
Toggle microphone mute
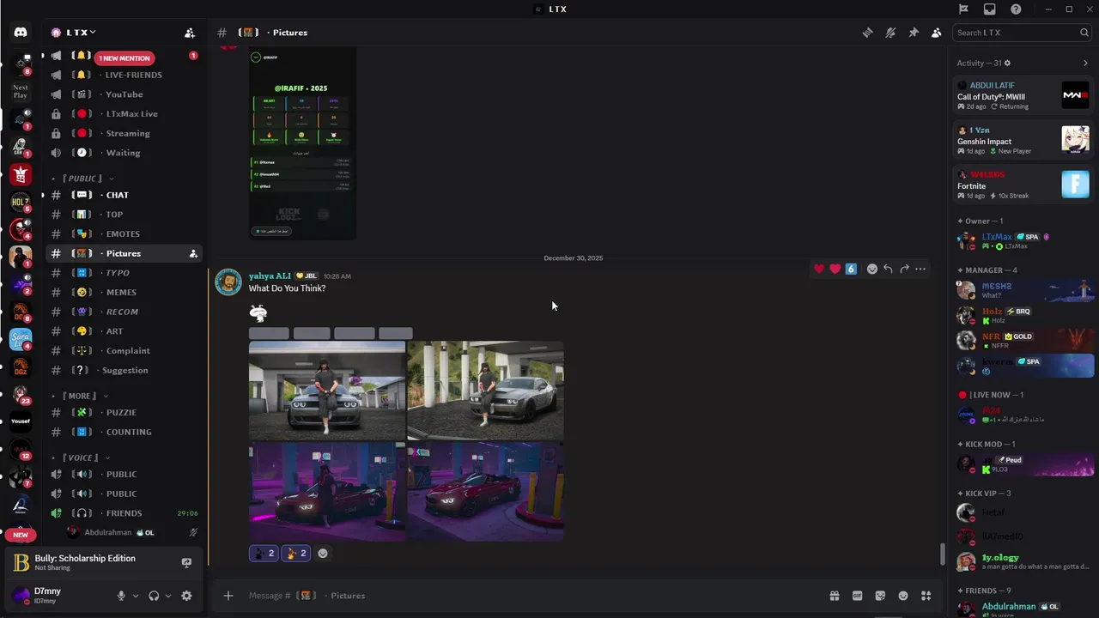(x=121, y=596)
